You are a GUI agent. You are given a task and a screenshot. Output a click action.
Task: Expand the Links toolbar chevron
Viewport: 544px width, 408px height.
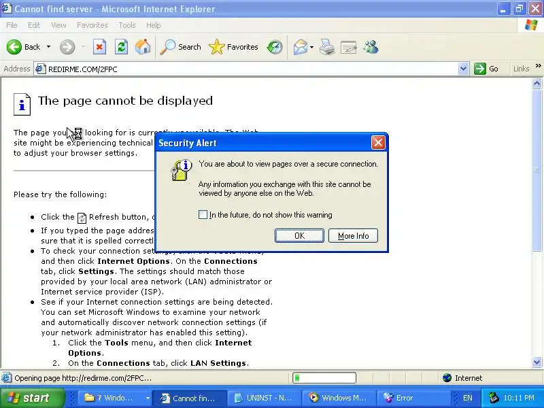point(538,65)
